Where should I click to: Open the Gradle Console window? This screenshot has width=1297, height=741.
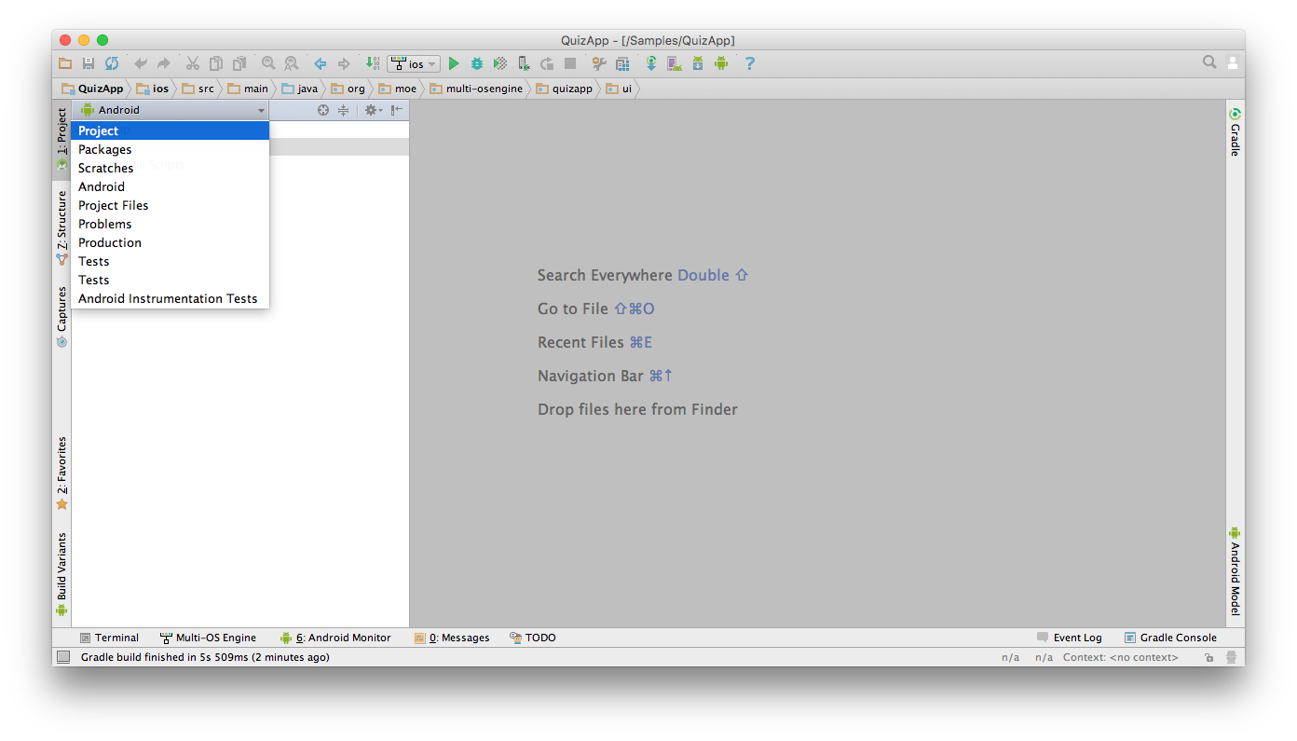click(1170, 638)
